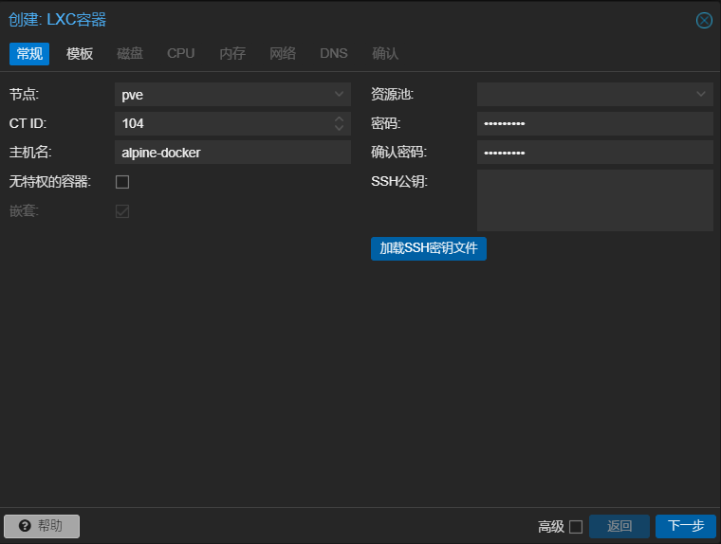Switch to the 模板 tab
The width and height of the screenshot is (721, 544).
tap(80, 54)
